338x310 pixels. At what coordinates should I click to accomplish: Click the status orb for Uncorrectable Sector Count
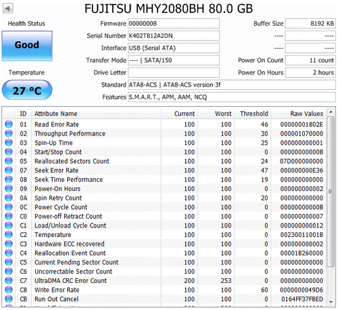point(9,271)
